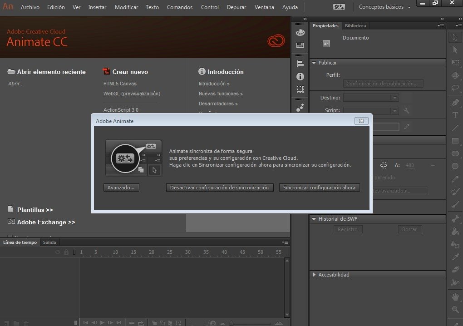Select the Free Transform tool
463x326 pixels.
point(455,62)
